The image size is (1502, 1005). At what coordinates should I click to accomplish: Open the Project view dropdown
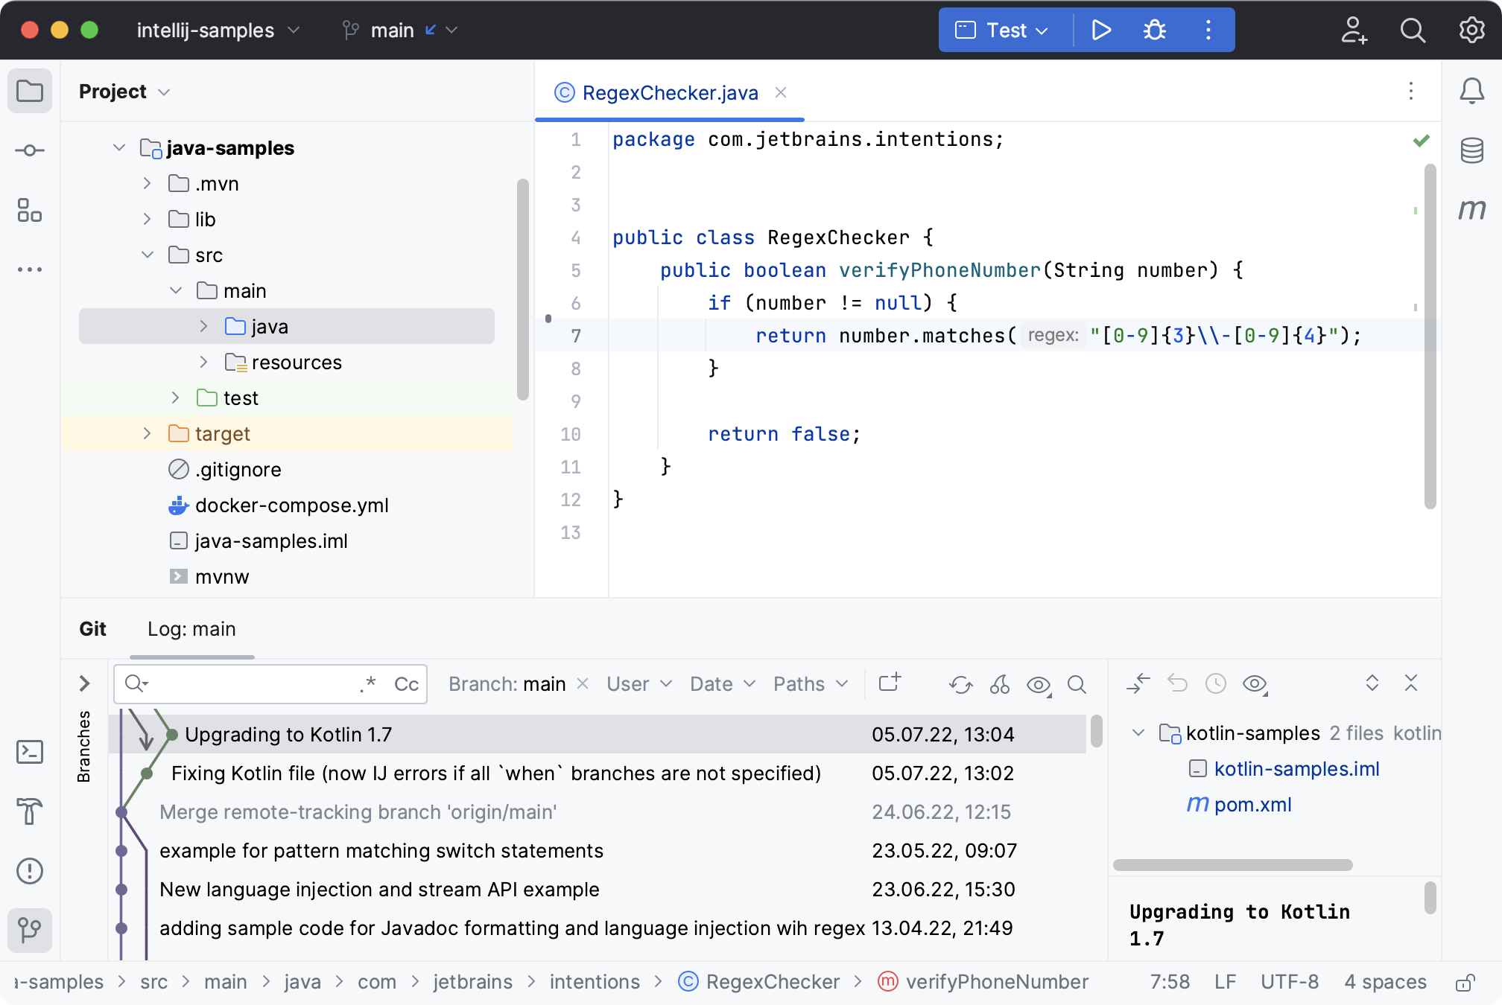[x=124, y=92]
